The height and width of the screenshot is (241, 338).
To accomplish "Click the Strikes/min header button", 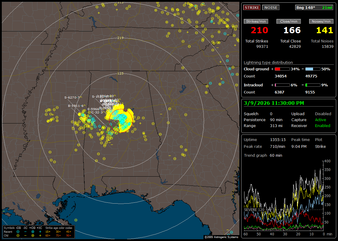I will tap(256, 21).
